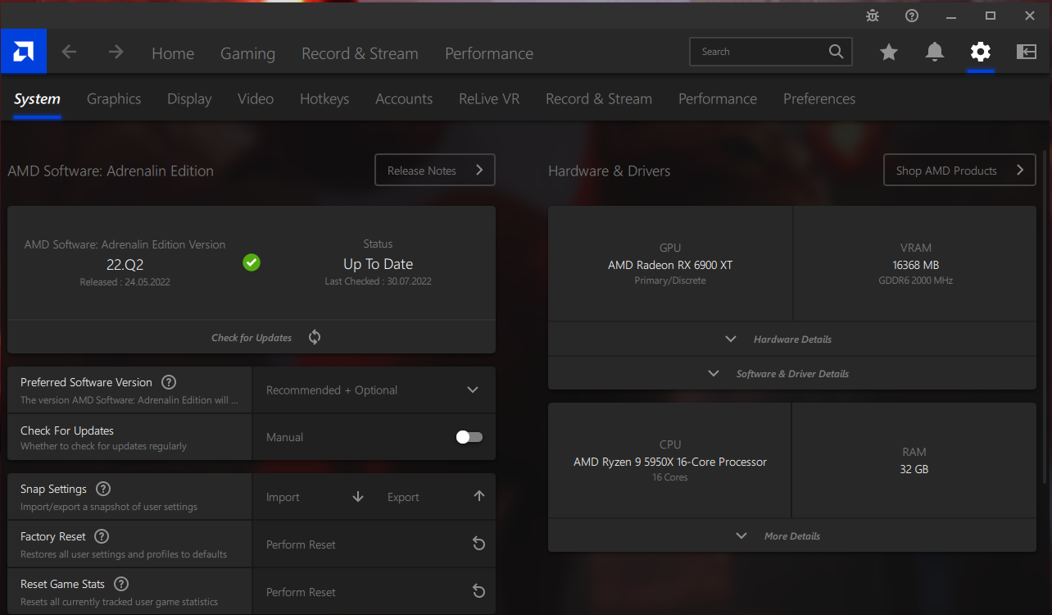Click the AMD Ryzen 9 5950X processor name
1052x615 pixels.
tap(670, 462)
